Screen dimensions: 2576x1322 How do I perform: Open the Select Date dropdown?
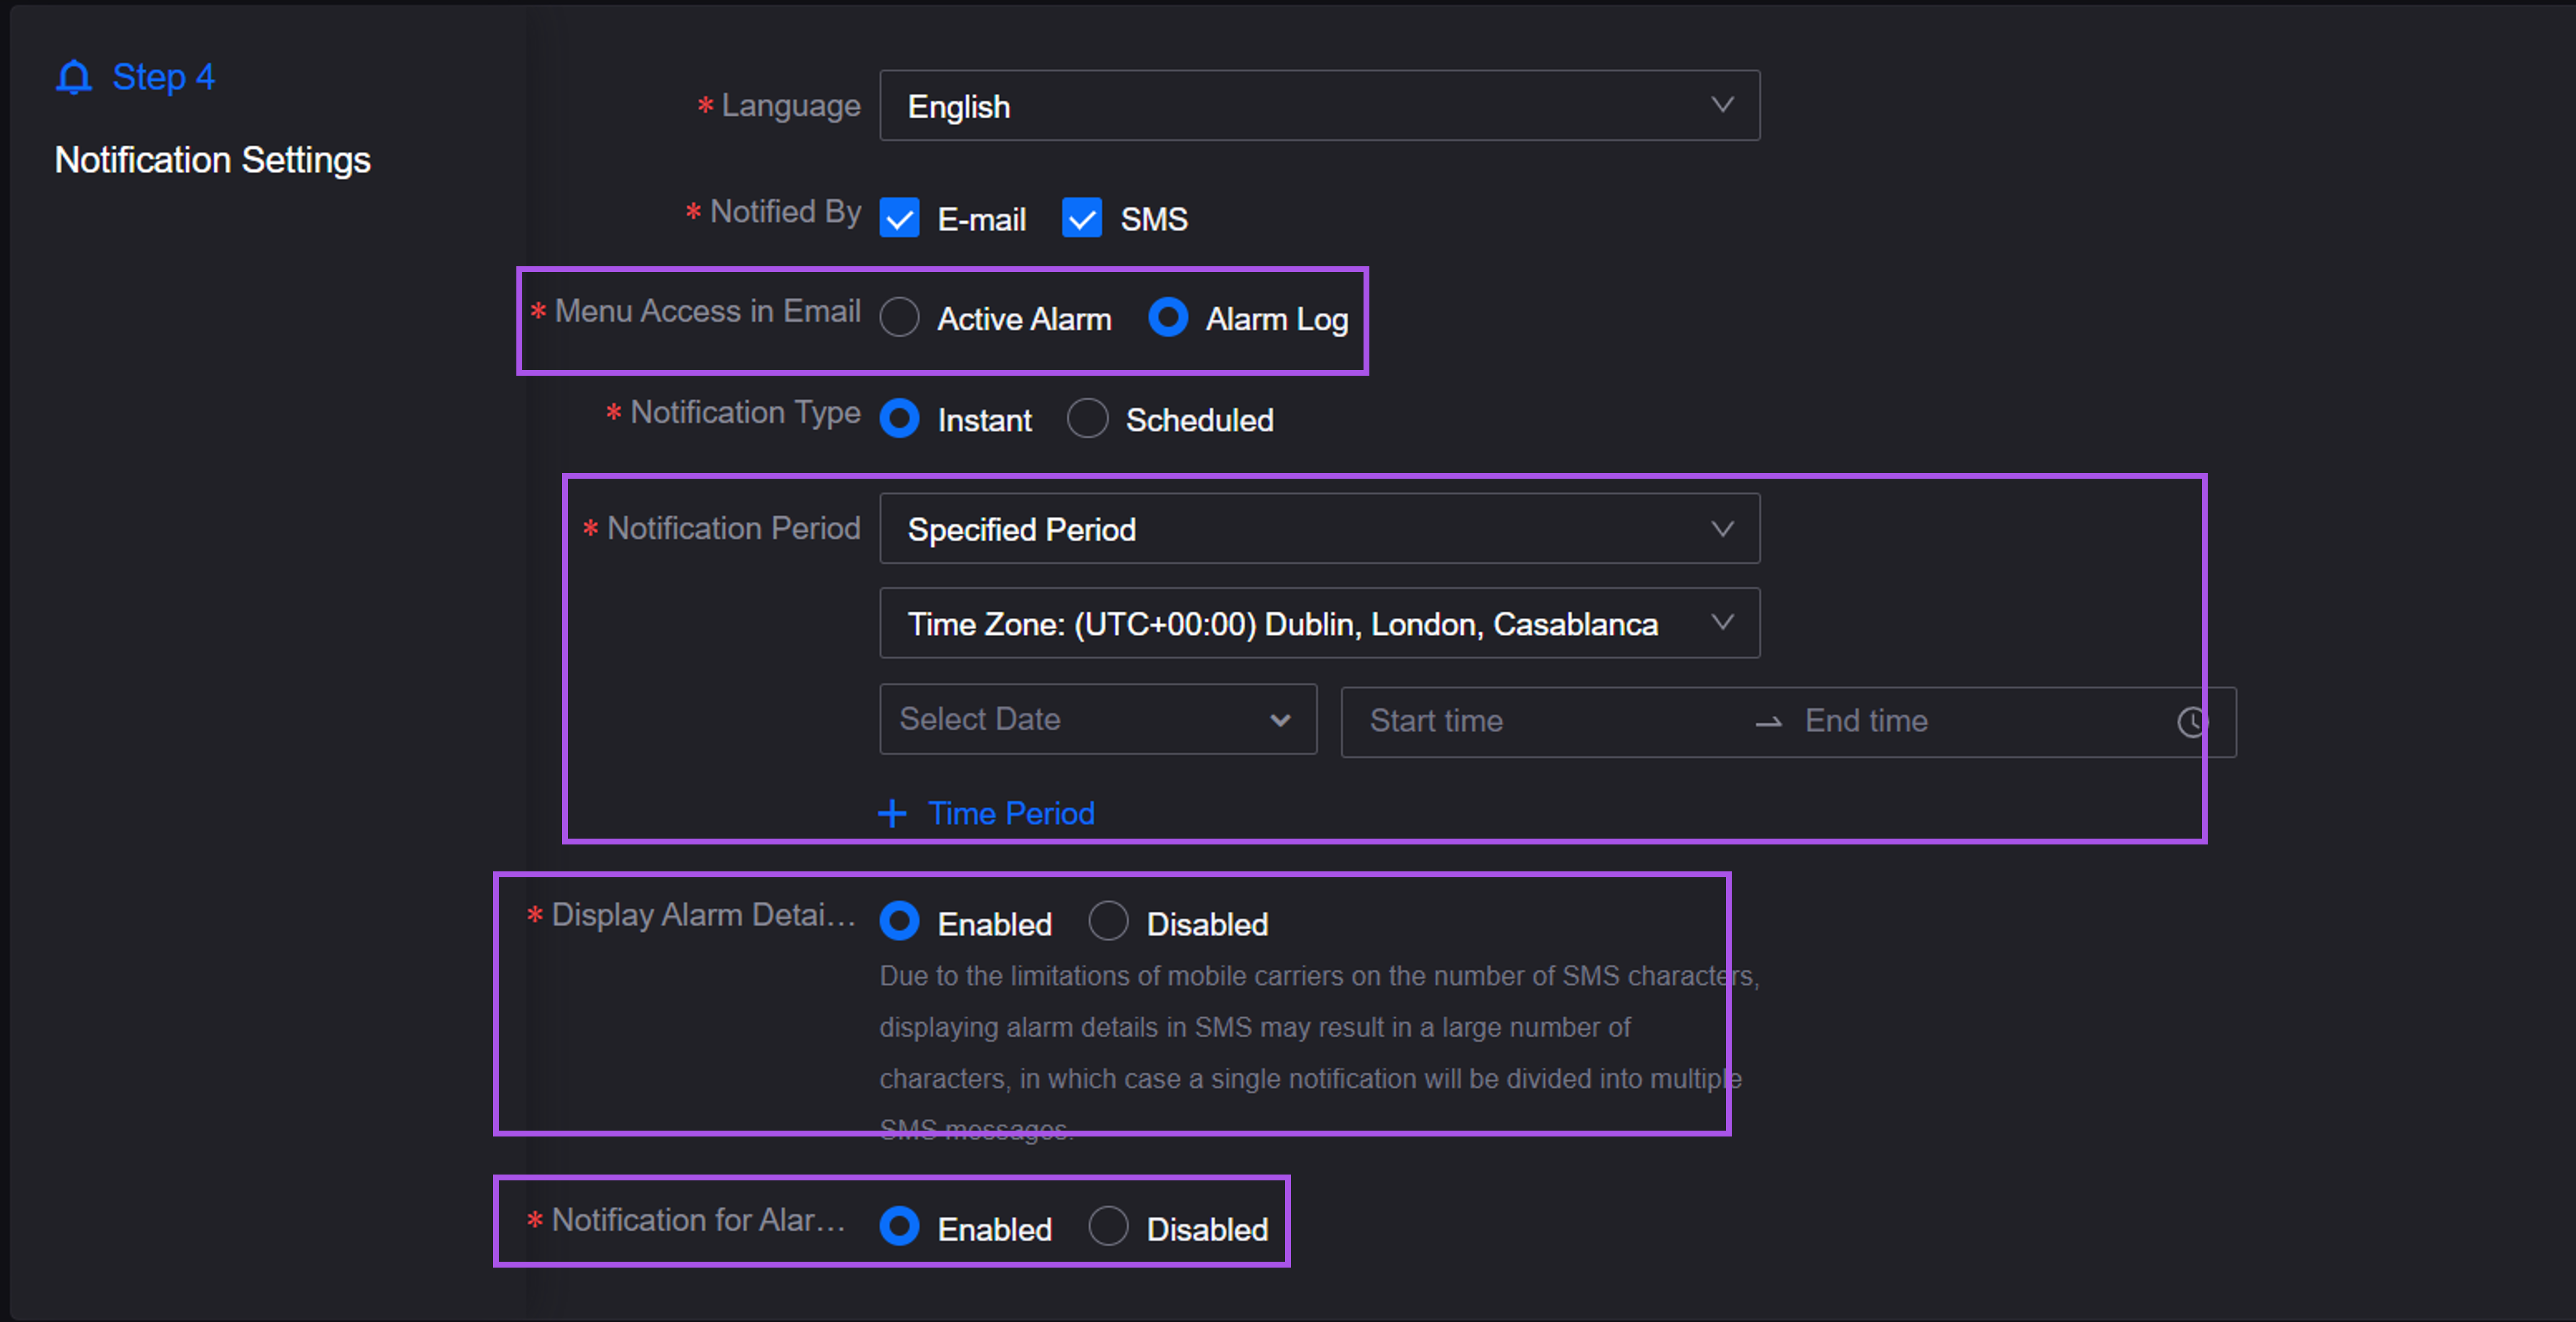coord(1097,719)
